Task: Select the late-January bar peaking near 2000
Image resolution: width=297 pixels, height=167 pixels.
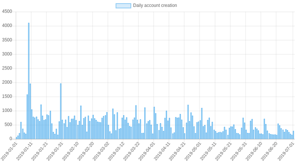Action: click(61, 111)
